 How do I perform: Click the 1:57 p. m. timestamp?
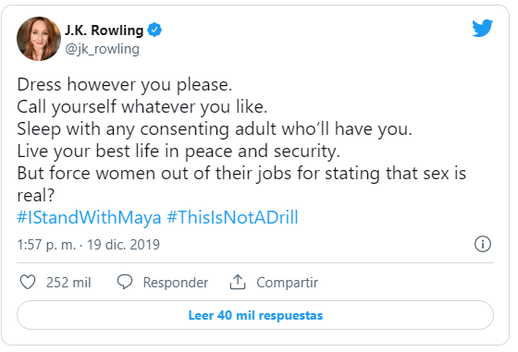pyautogui.click(x=46, y=245)
